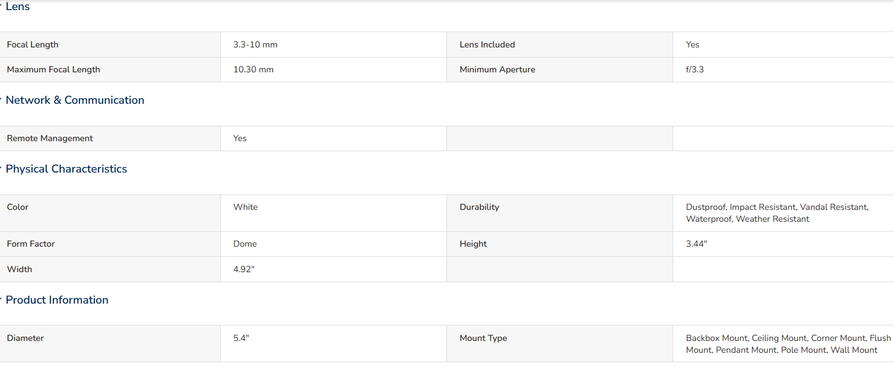Image resolution: width=894 pixels, height=370 pixels.
Task: Select the White color value
Action: (246, 207)
